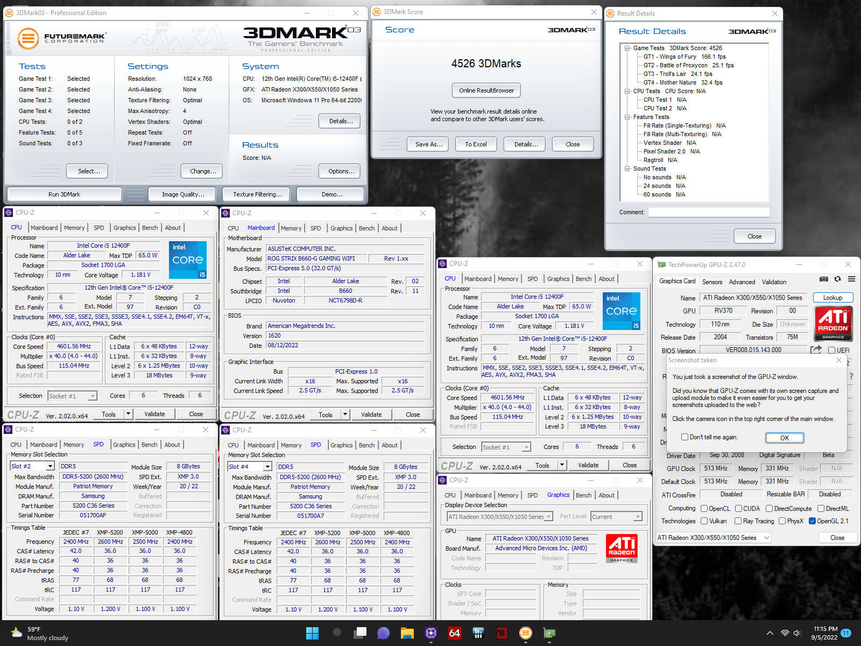
Task: Click the blue question mark in GPU-Z
Action: [851, 377]
